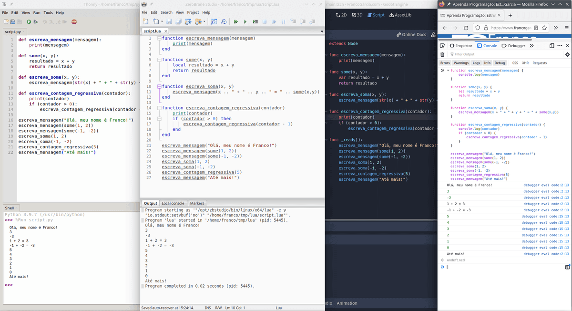Click ZeroBrane's Save file toolbar icon
Image resolution: width=572 pixels, height=311 pixels.
(169, 21)
